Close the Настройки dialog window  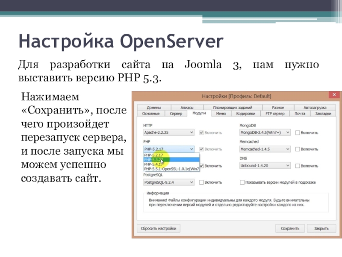click(x=334, y=95)
